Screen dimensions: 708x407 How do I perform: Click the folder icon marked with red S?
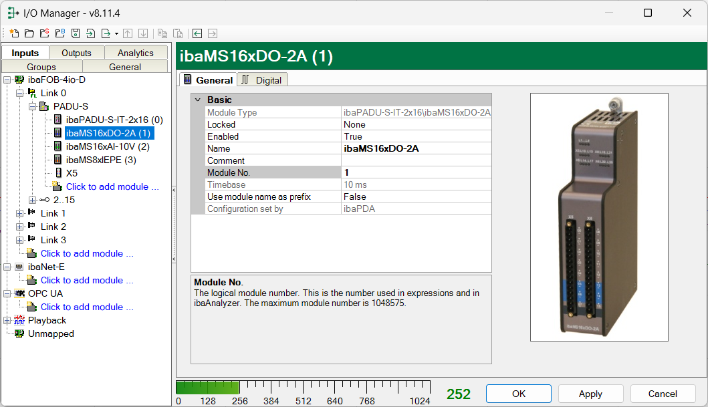point(44,33)
